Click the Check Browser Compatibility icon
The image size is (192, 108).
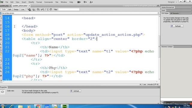[x=47, y=9]
